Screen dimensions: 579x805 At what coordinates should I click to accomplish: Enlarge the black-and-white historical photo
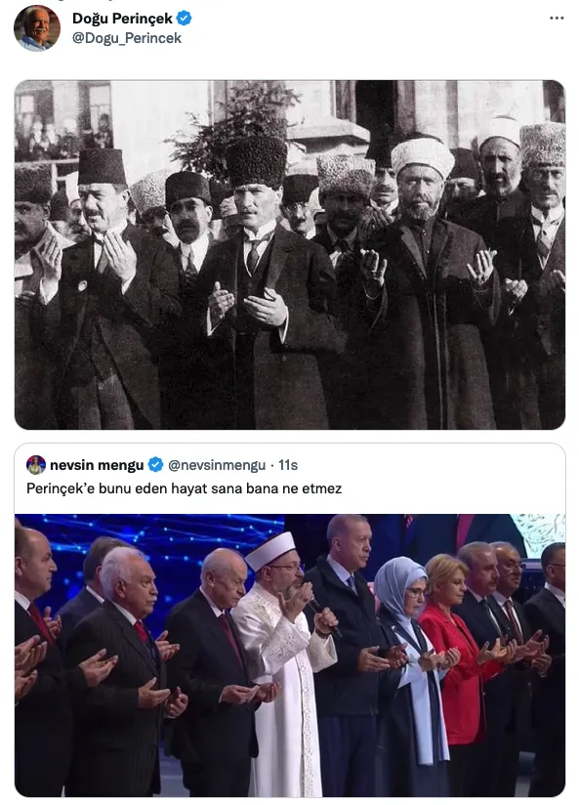coord(289,255)
